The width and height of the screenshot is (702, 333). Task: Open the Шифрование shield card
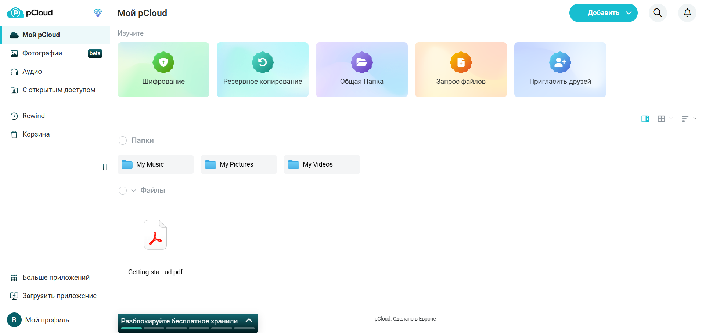tap(163, 70)
